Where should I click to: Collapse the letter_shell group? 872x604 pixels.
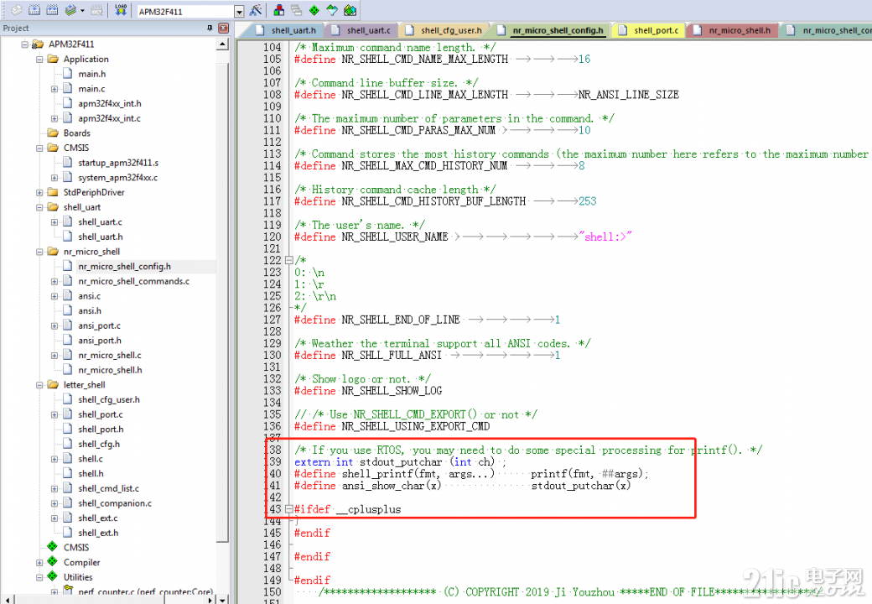39,385
